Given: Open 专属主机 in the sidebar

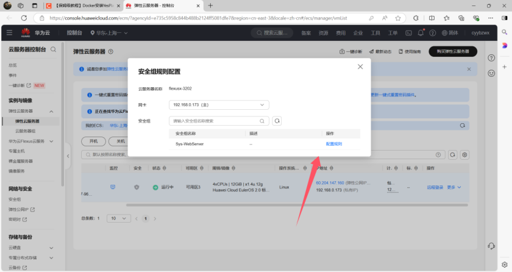Looking at the screenshot, I should pyautogui.click(x=16, y=151).
